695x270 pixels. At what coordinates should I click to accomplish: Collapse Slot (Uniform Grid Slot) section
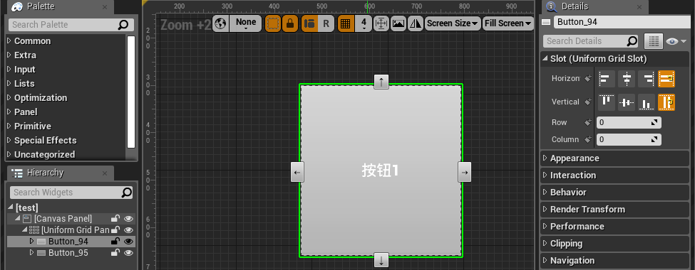pos(545,59)
